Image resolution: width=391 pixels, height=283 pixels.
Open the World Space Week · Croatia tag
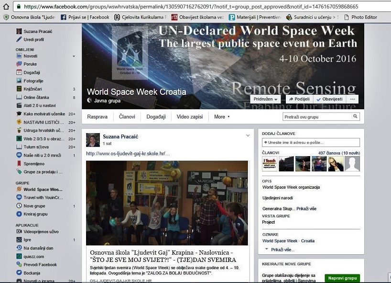[x=288, y=241]
